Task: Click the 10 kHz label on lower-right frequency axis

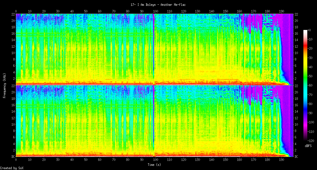Action: click(296, 125)
